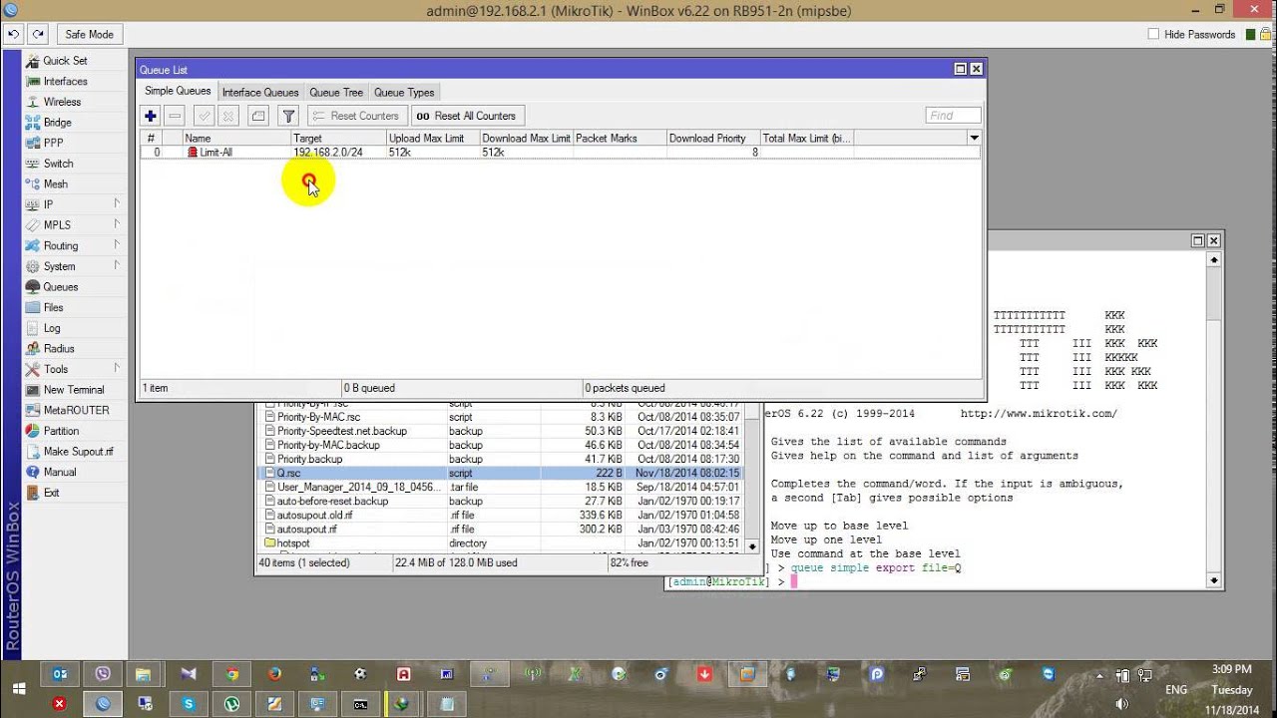Select the hotspot directory in File List
The height and width of the screenshot is (718, 1277).
click(x=501, y=543)
